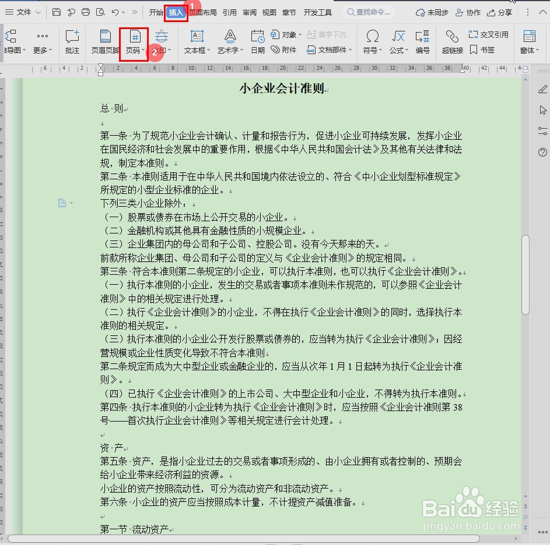Click the right indent marker on ruler
Image resolution: width=550 pixels, height=545 pixels.
click(x=463, y=71)
